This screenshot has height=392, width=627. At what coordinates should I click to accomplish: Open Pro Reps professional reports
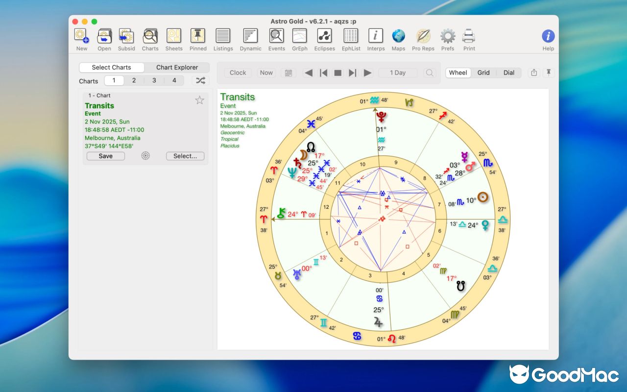[423, 39]
